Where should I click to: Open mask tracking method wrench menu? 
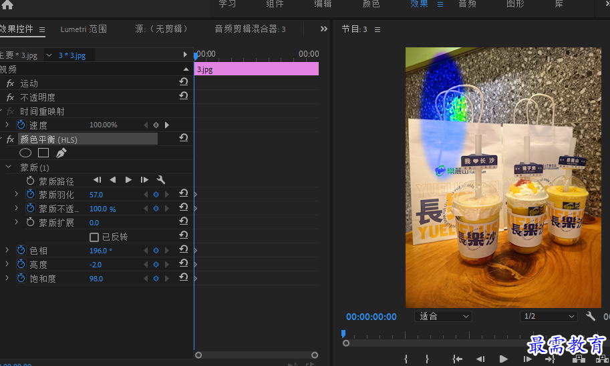pos(160,180)
